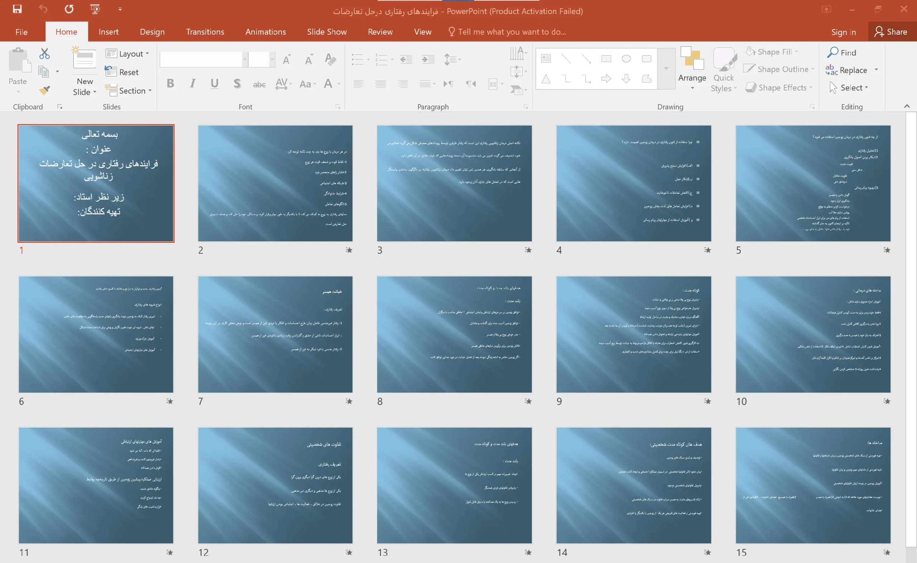The image size is (917, 563).
Task: Expand the shapes gallery More arrow
Action: [x=666, y=68]
